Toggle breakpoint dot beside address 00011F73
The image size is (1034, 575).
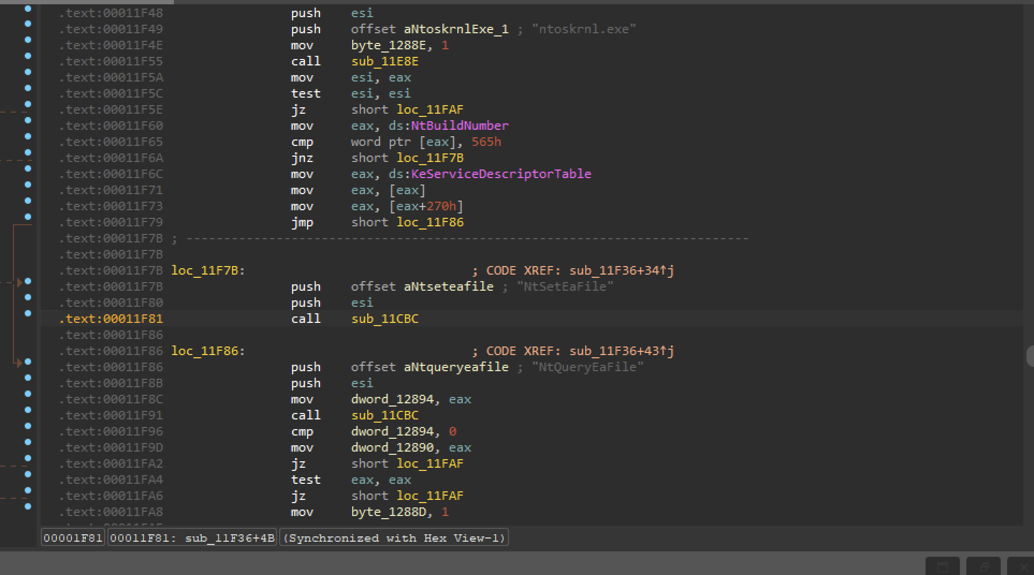tap(28, 201)
